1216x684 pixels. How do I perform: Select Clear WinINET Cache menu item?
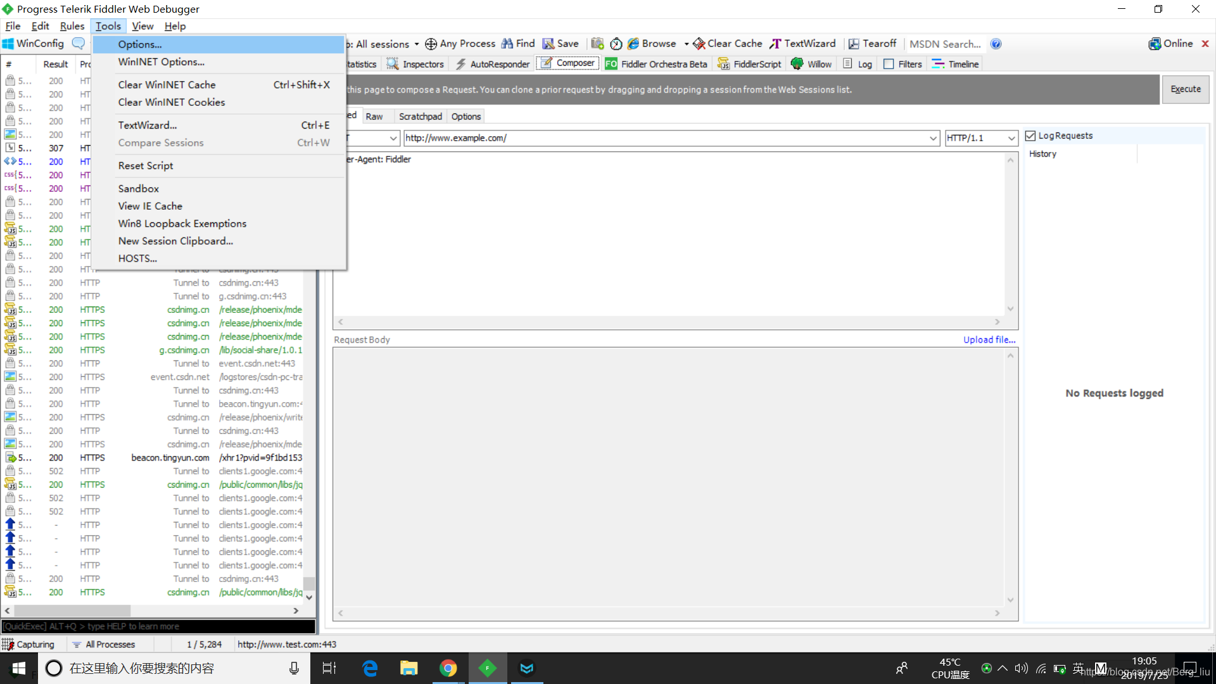pyautogui.click(x=218, y=85)
